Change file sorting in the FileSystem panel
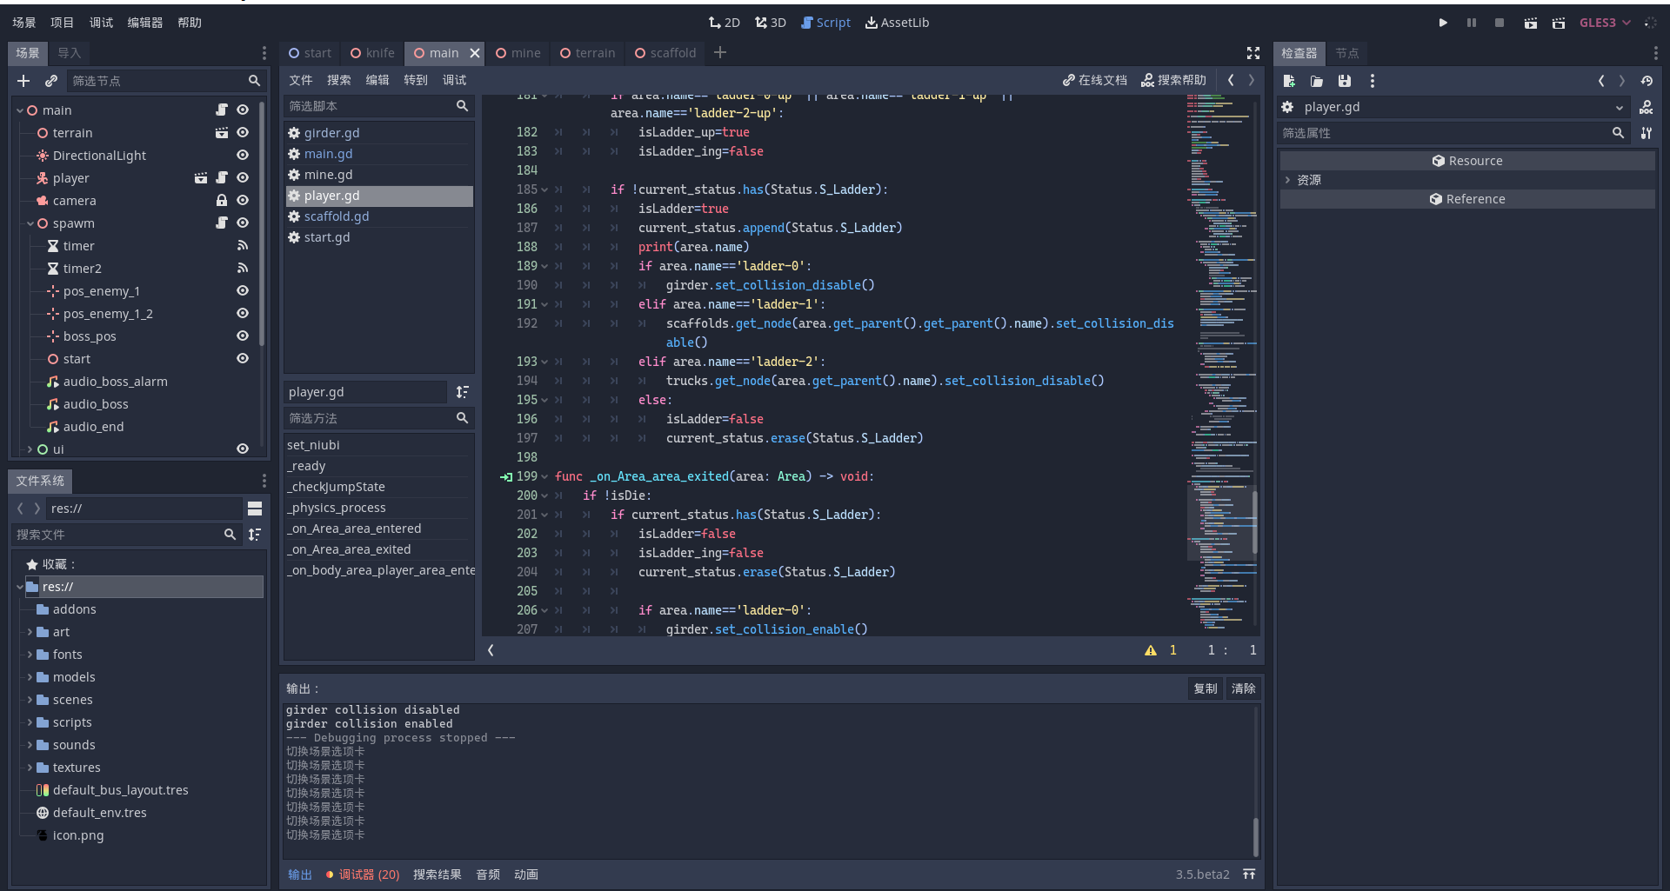Image resolution: width=1670 pixels, height=891 pixels. tap(255, 535)
